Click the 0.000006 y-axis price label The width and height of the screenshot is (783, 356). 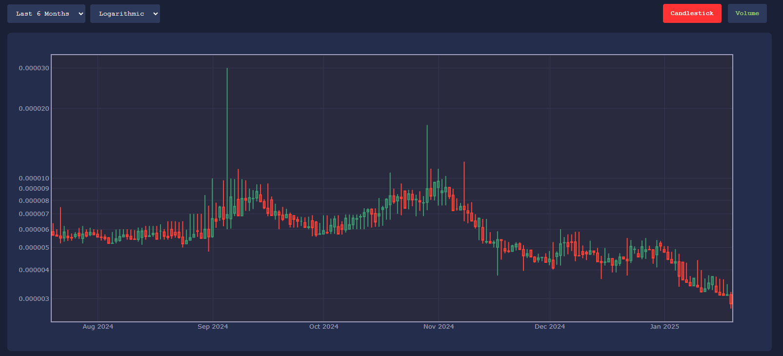34,230
